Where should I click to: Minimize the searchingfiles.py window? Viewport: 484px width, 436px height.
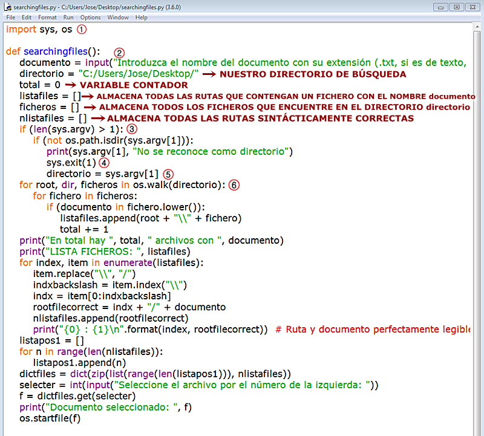click(440, 7)
